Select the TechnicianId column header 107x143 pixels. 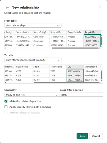point(58,67)
